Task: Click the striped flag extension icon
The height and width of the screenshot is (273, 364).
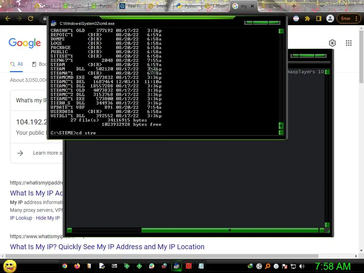Action: tap(296, 18)
